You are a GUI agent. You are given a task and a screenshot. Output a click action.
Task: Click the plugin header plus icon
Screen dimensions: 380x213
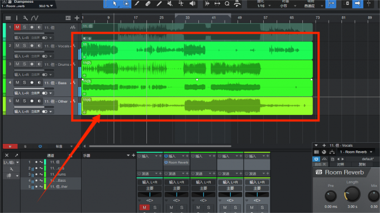click(x=324, y=146)
